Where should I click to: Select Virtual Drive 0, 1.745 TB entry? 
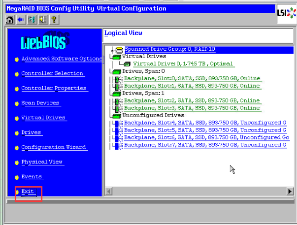pos(183,64)
